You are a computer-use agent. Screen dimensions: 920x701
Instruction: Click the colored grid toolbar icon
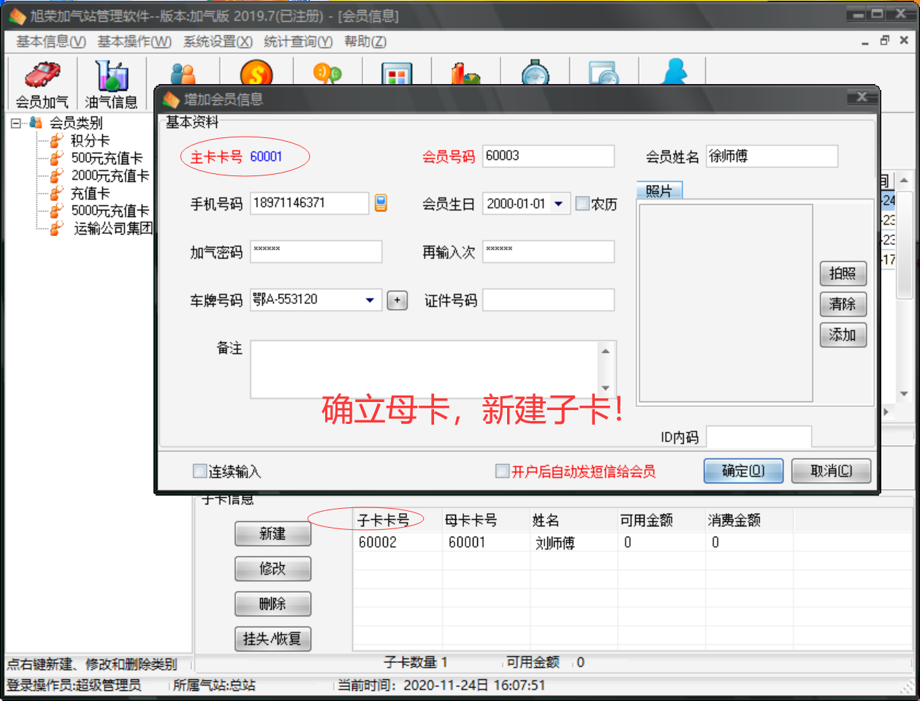pos(397,73)
